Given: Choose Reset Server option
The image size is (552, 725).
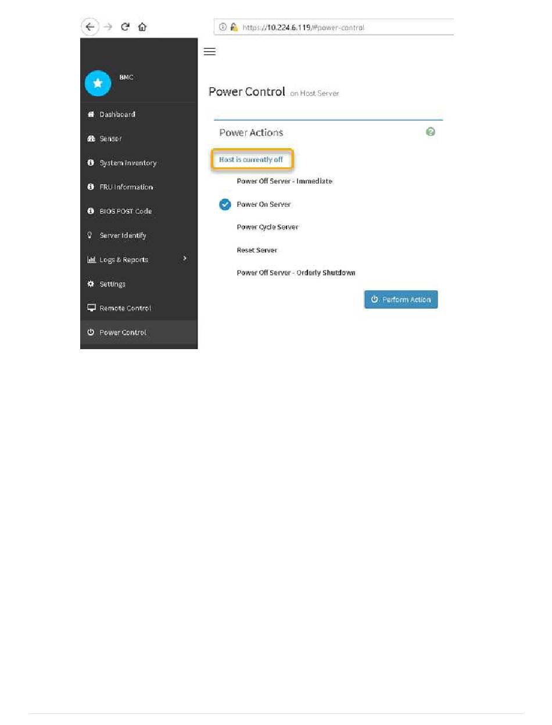Looking at the screenshot, I should (257, 250).
